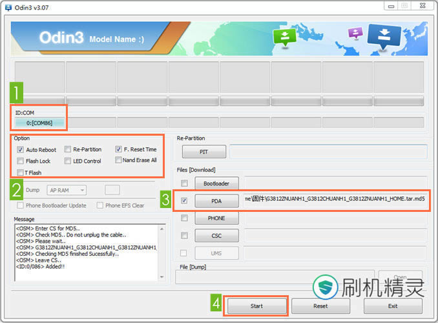
Task: Toggle F. Reset Time checkbox
Action: (118, 149)
